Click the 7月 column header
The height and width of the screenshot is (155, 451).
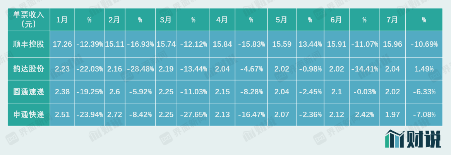tap(392, 20)
